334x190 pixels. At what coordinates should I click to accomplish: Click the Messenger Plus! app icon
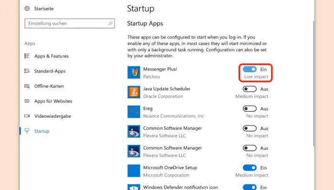(x=134, y=72)
